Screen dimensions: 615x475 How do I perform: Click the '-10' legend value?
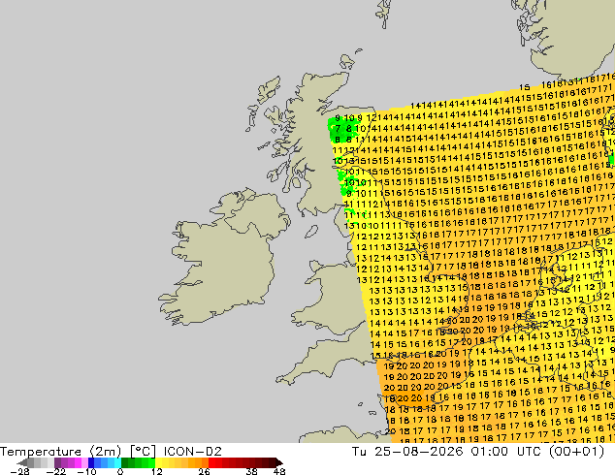click(x=86, y=471)
